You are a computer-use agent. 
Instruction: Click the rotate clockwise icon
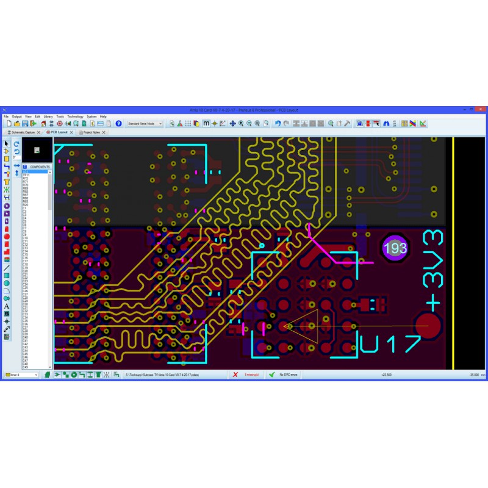[16, 143]
